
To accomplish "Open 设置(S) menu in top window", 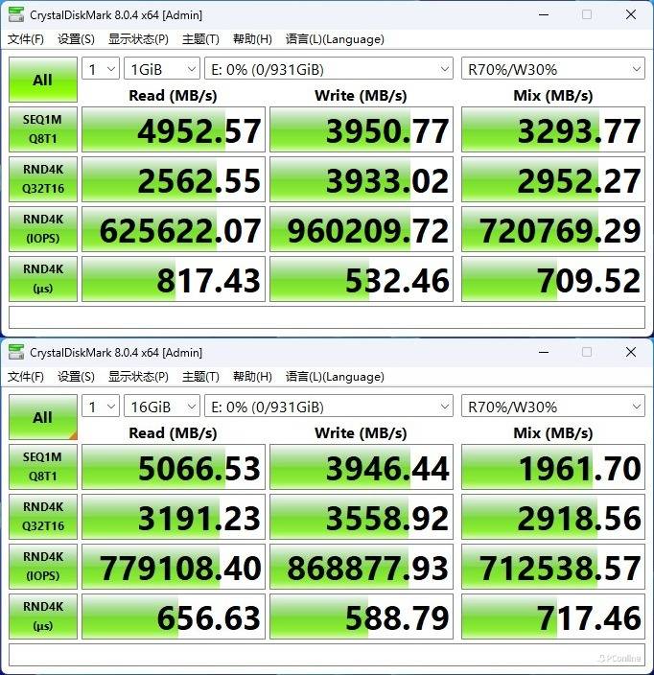I will point(76,39).
